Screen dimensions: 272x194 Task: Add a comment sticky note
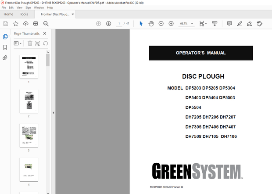click(229, 24)
